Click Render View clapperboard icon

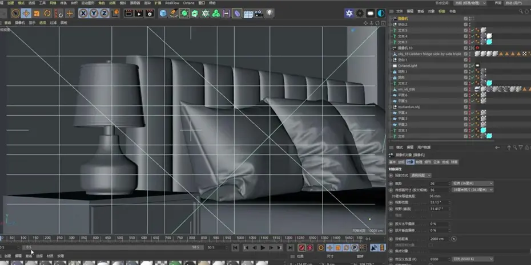[x=128, y=14]
